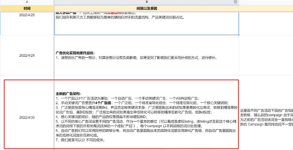Select the column header right of column B
Screen dimensions: 293x150
click(266, 2)
